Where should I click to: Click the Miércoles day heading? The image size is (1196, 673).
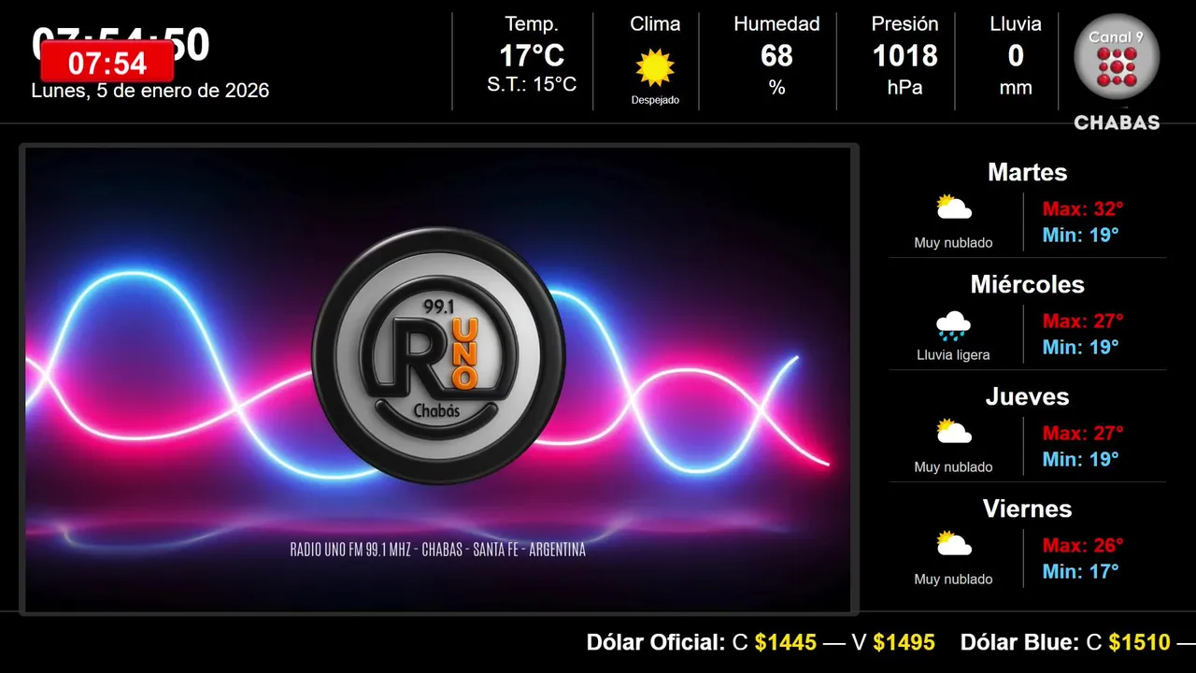tap(1027, 284)
